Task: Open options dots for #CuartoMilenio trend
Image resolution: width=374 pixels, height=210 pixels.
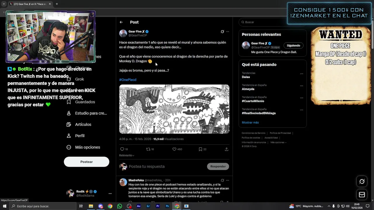Action: click(x=302, y=98)
